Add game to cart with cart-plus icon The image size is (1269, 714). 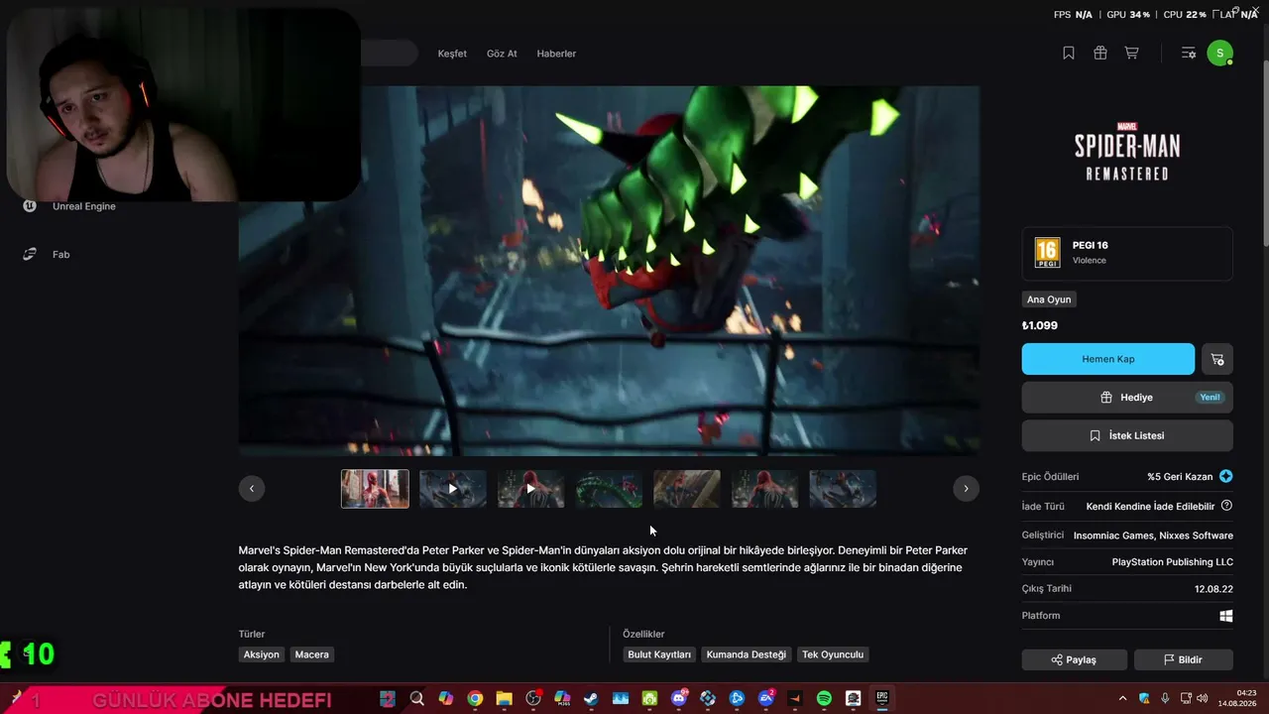(x=1217, y=359)
